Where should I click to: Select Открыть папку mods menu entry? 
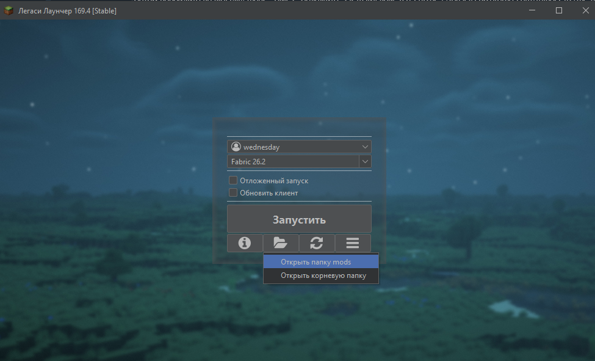click(x=321, y=262)
